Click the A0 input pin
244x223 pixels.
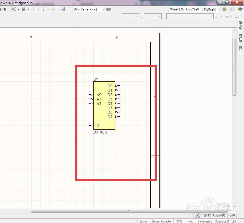pos(91,95)
